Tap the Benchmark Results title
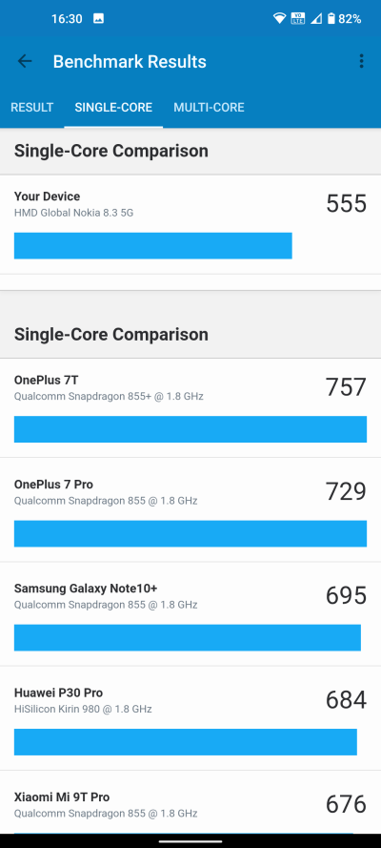Viewport: 381px width, 848px height. tap(130, 62)
